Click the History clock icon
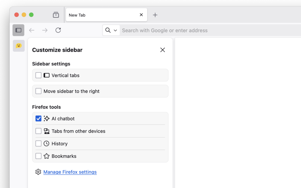The height and width of the screenshot is (188, 301). (x=46, y=143)
